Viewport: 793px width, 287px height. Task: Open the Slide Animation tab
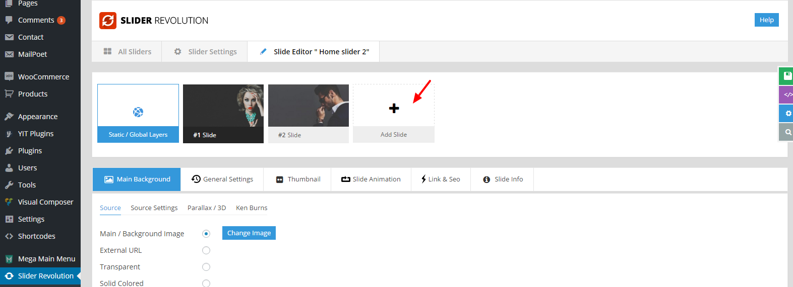coord(371,179)
